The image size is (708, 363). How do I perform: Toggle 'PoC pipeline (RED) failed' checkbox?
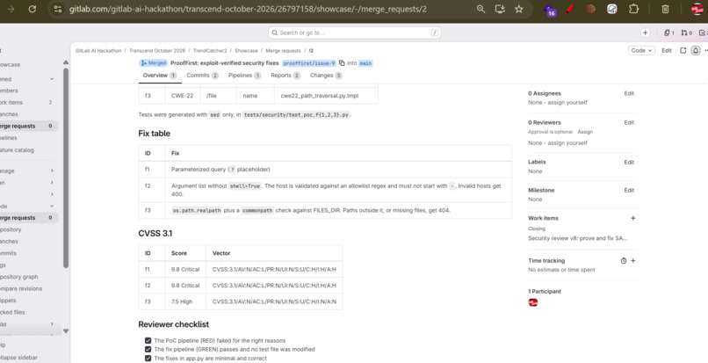click(x=148, y=340)
